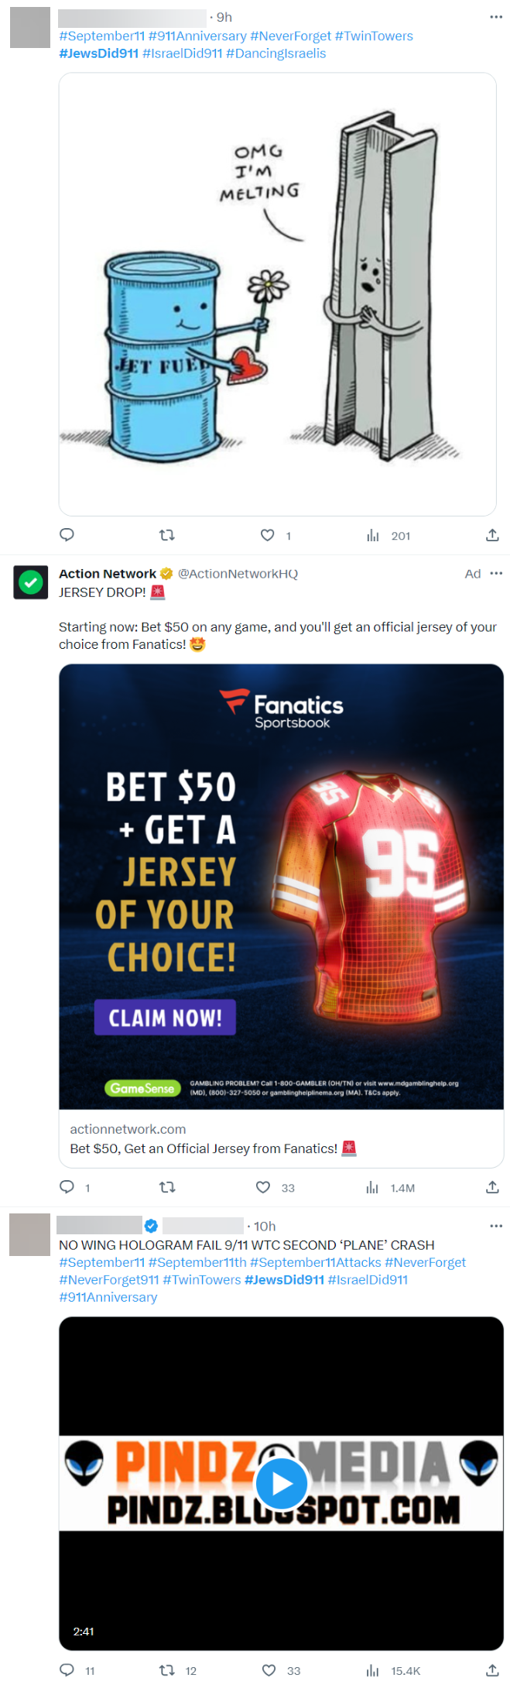Click the Claim Now button in ad
Image resolution: width=510 pixels, height=1685 pixels.
(165, 1018)
